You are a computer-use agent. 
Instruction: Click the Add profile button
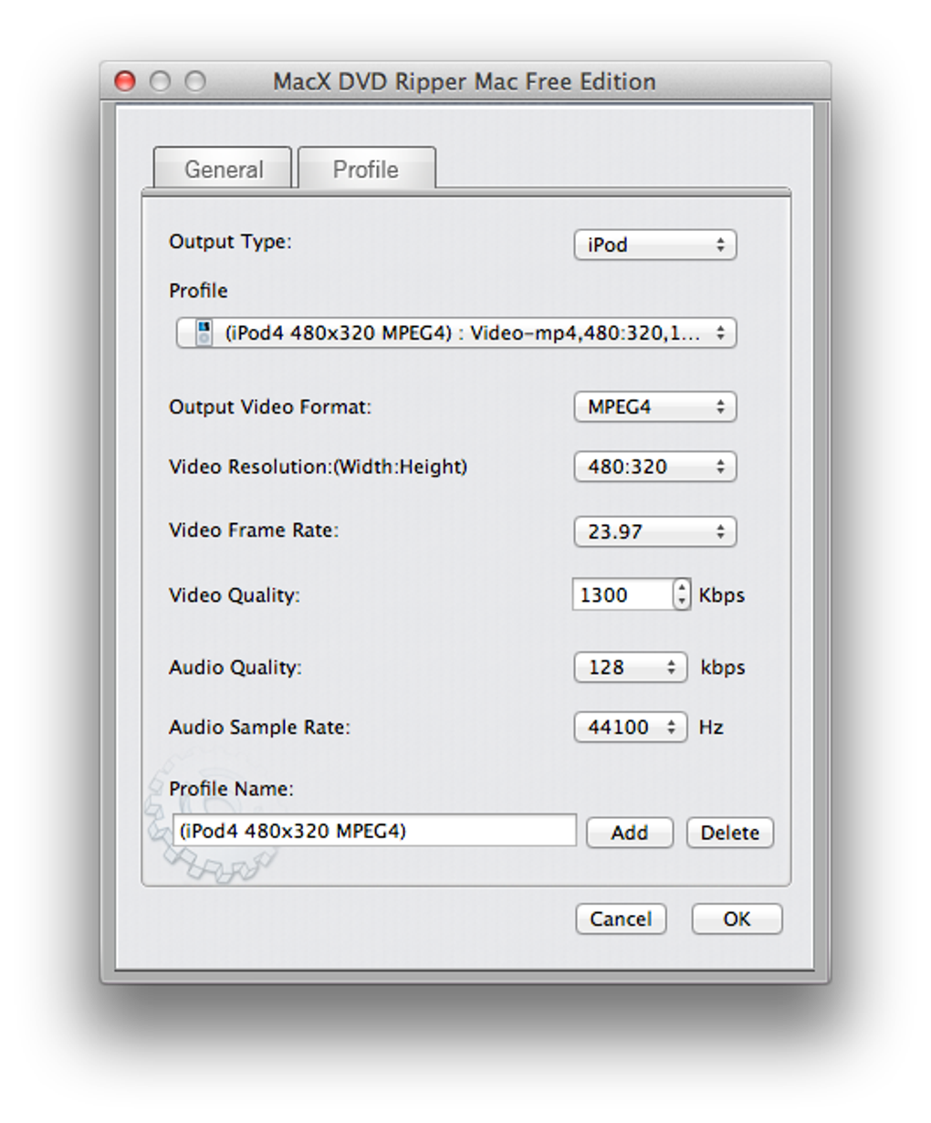629,833
